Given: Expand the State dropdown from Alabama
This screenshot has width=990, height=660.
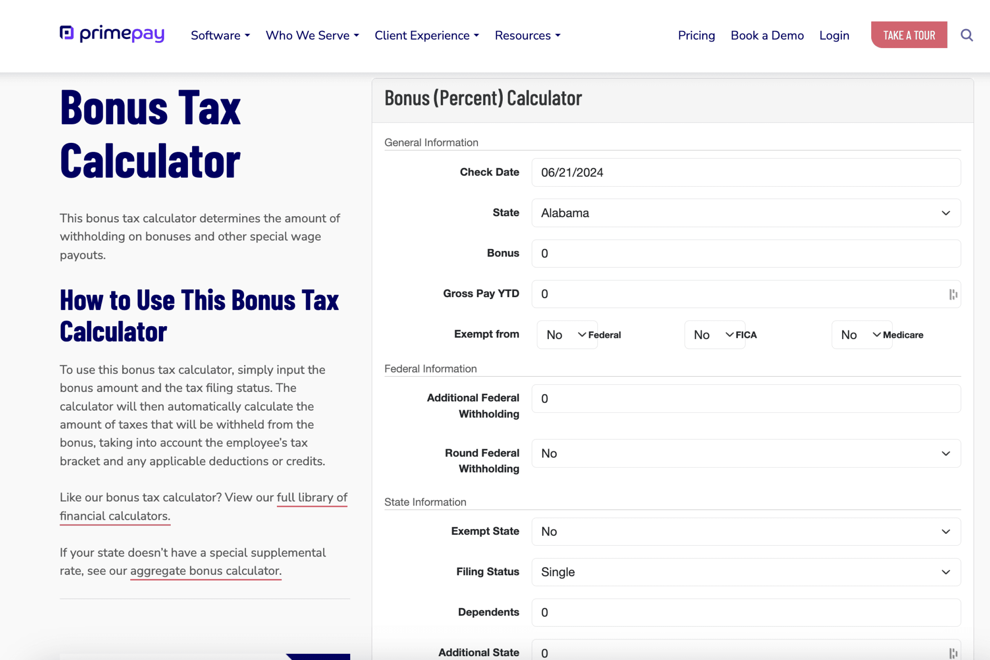Looking at the screenshot, I should click(x=746, y=213).
